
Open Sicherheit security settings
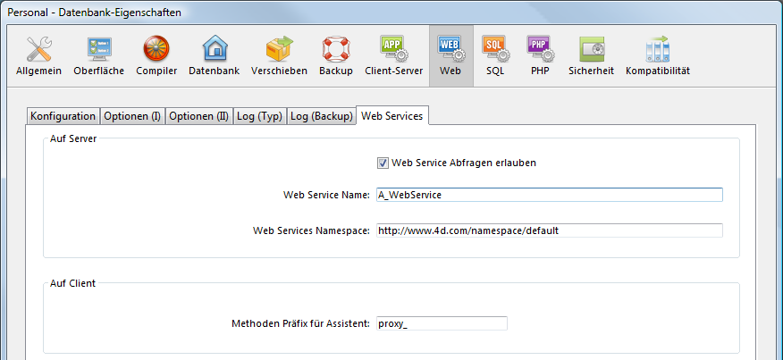tap(591, 55)
